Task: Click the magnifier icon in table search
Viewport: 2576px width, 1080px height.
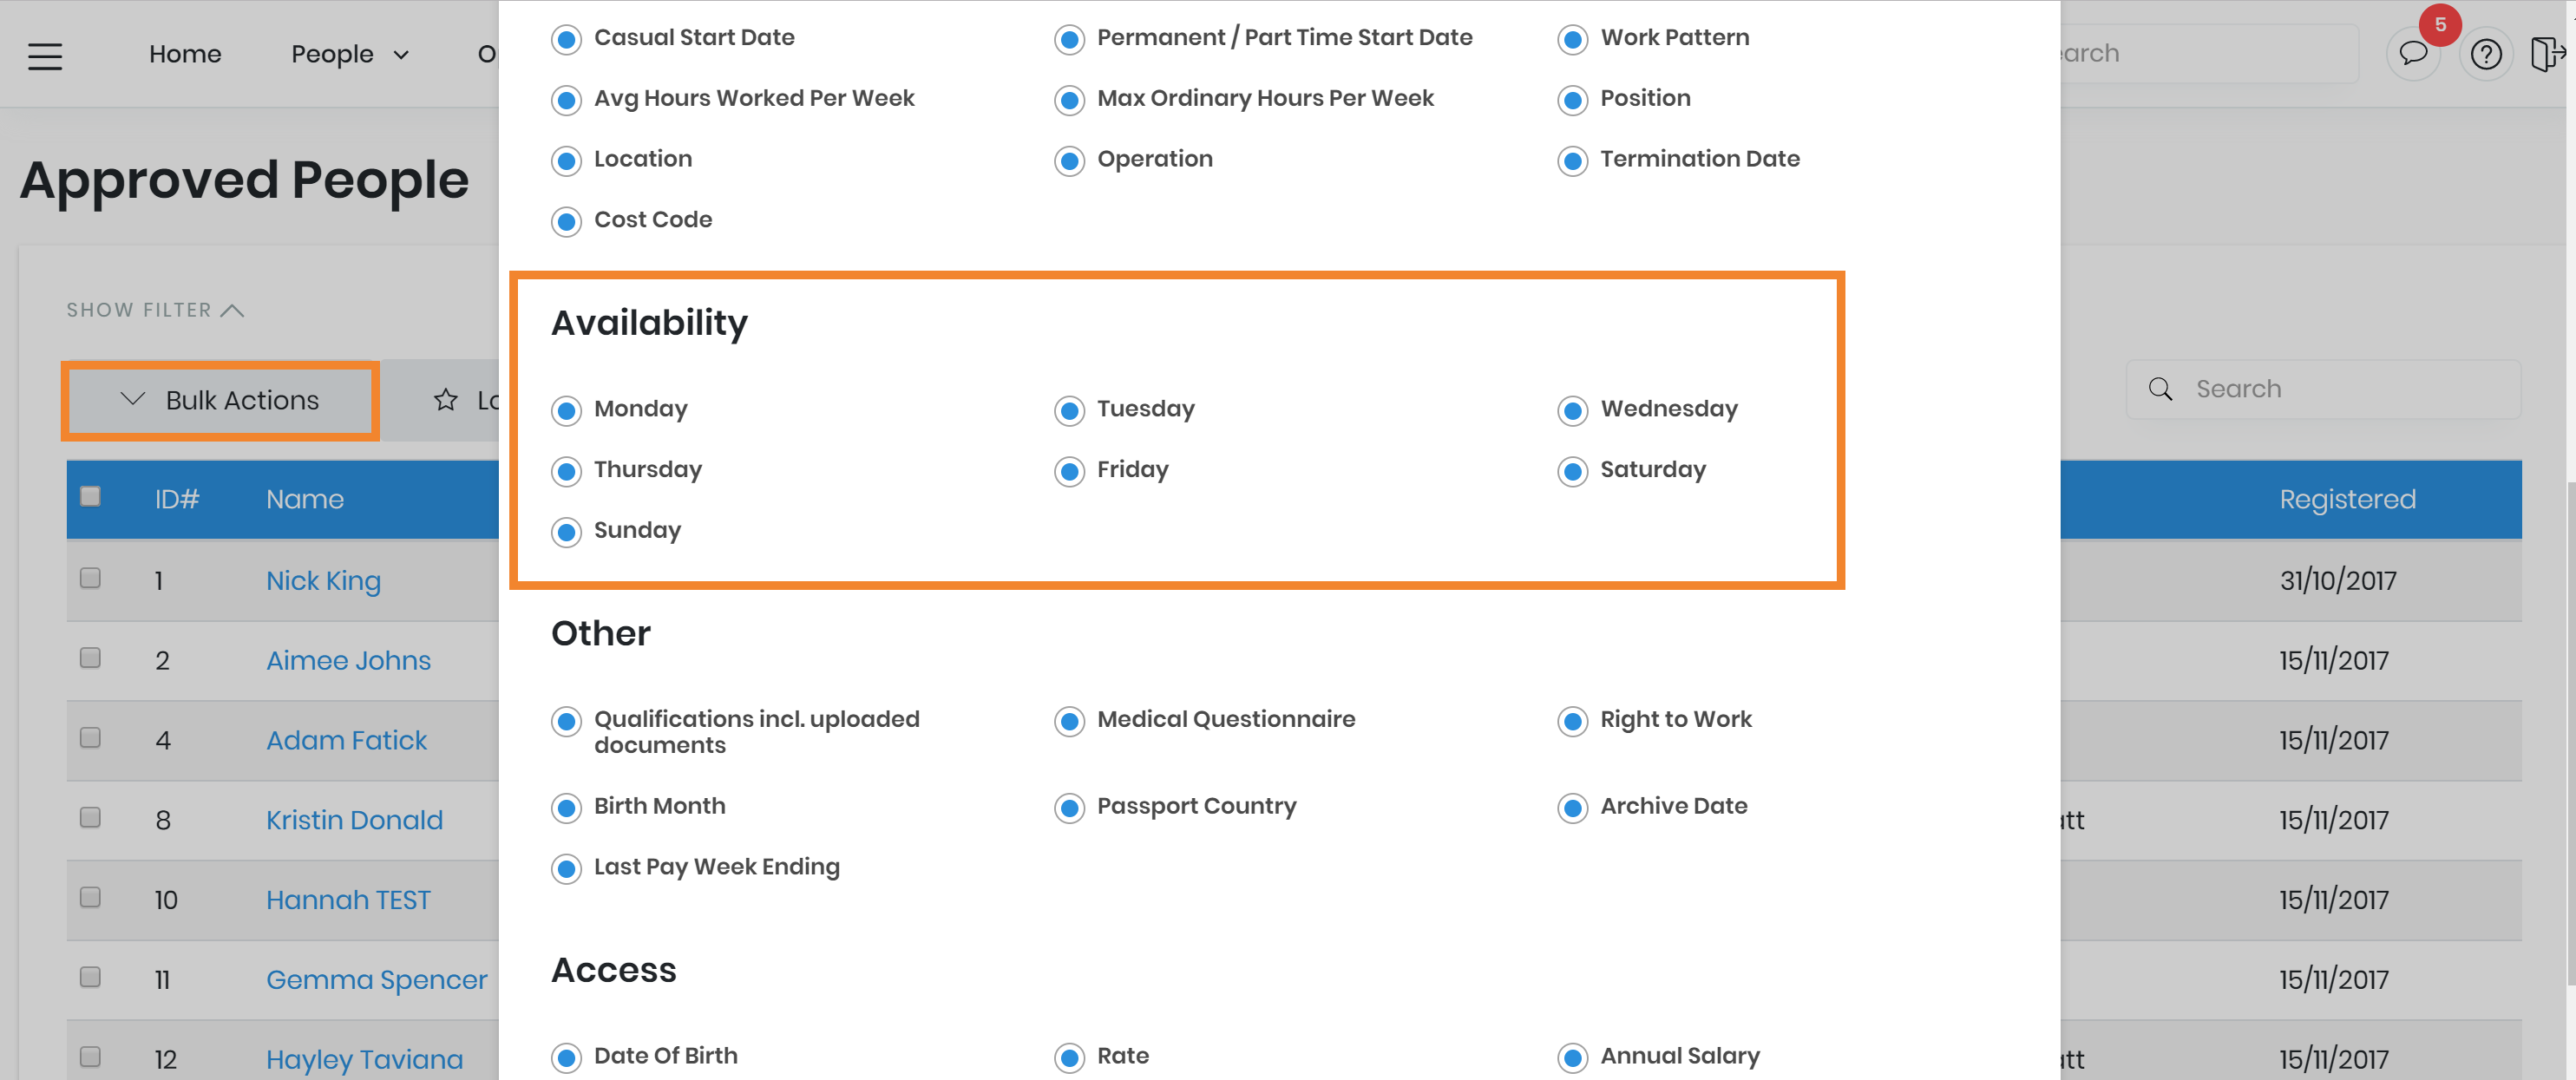Action: point(2160,389)
